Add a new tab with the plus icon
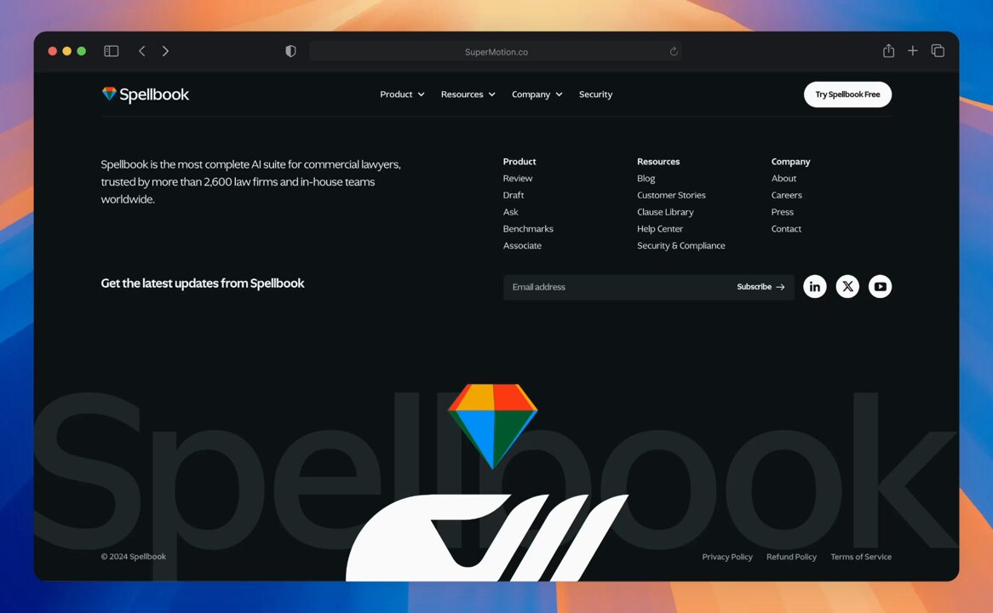This screenshot has width=993, height=613. coord(913,51)
